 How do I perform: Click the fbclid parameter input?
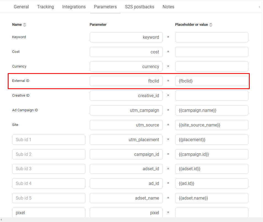click(x=126, y=81)
